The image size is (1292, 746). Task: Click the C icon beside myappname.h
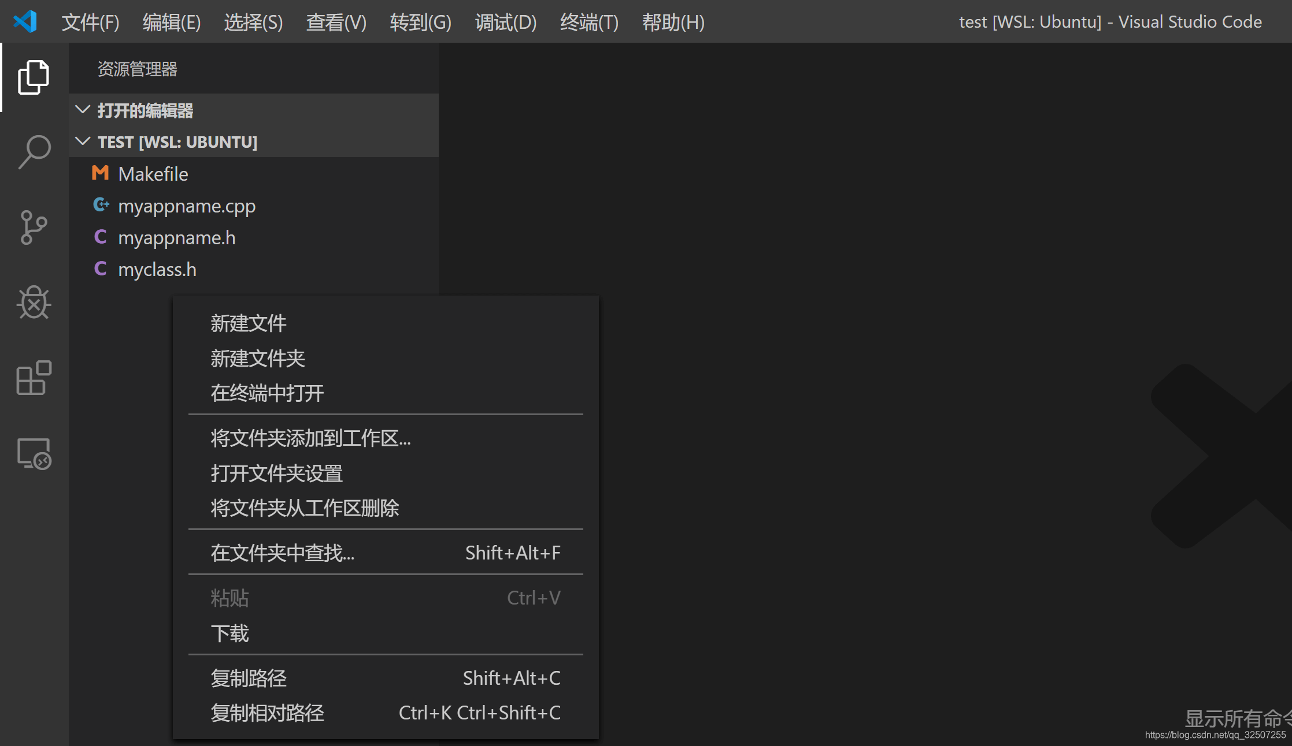101,237
